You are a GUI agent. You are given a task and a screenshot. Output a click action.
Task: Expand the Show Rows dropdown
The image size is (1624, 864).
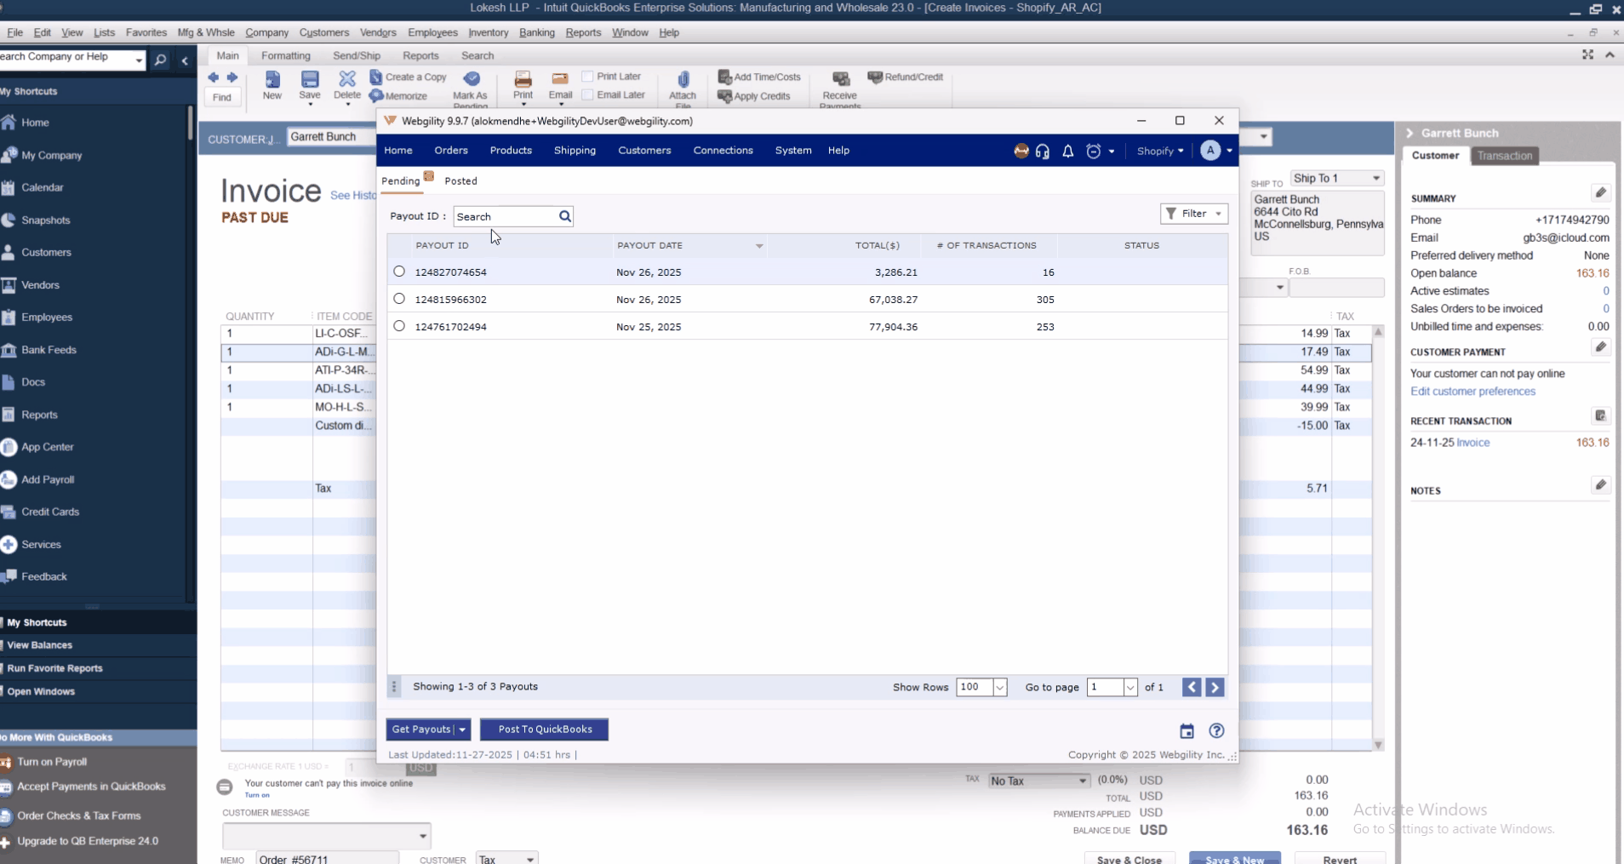pyautogui.click(x=1000, y=688)
